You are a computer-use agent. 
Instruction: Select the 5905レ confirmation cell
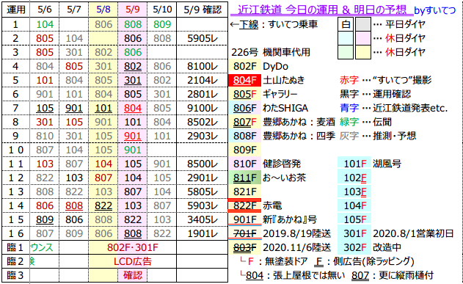click(x=203, y=38)
